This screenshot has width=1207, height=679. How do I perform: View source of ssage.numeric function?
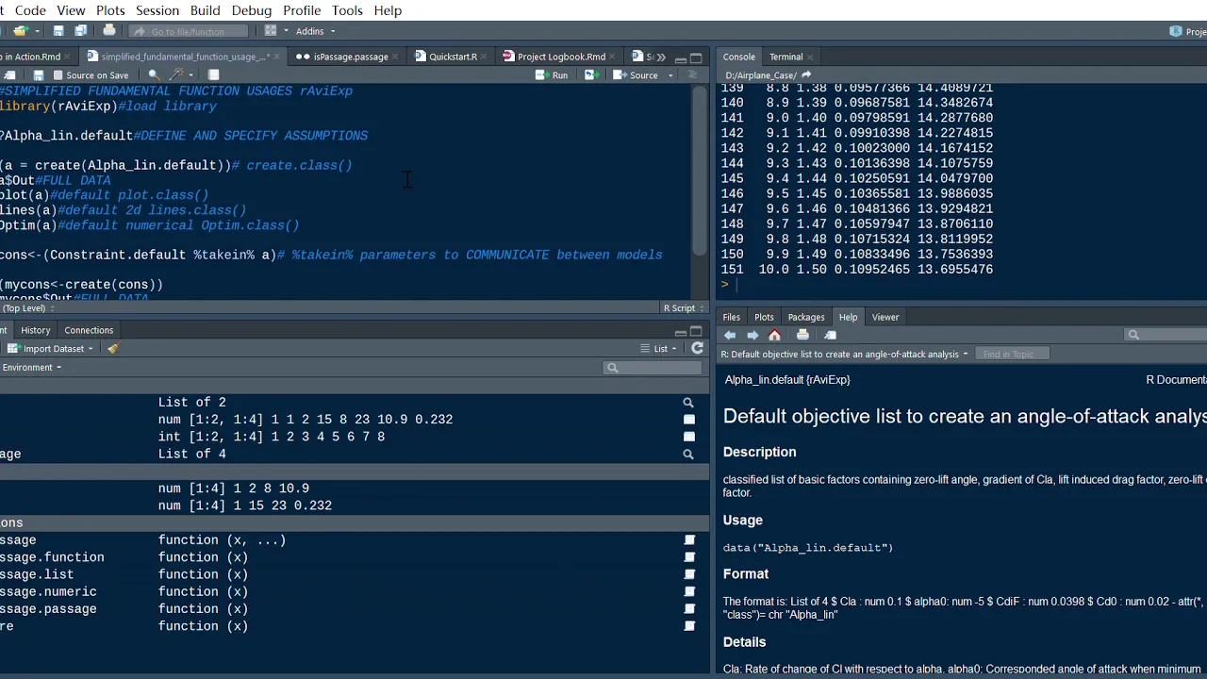[689, 592]
